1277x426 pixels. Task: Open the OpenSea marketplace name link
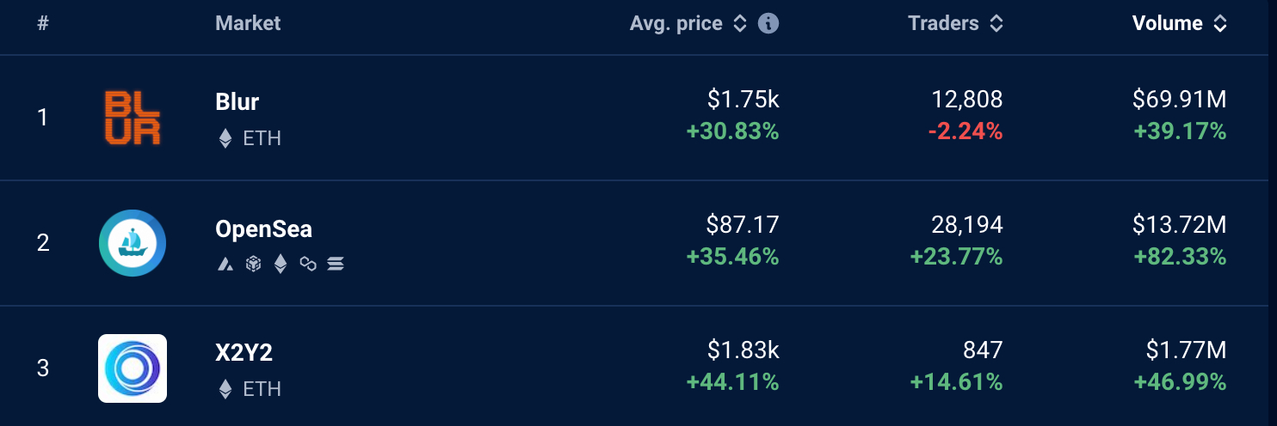click(x=263, y=229)
